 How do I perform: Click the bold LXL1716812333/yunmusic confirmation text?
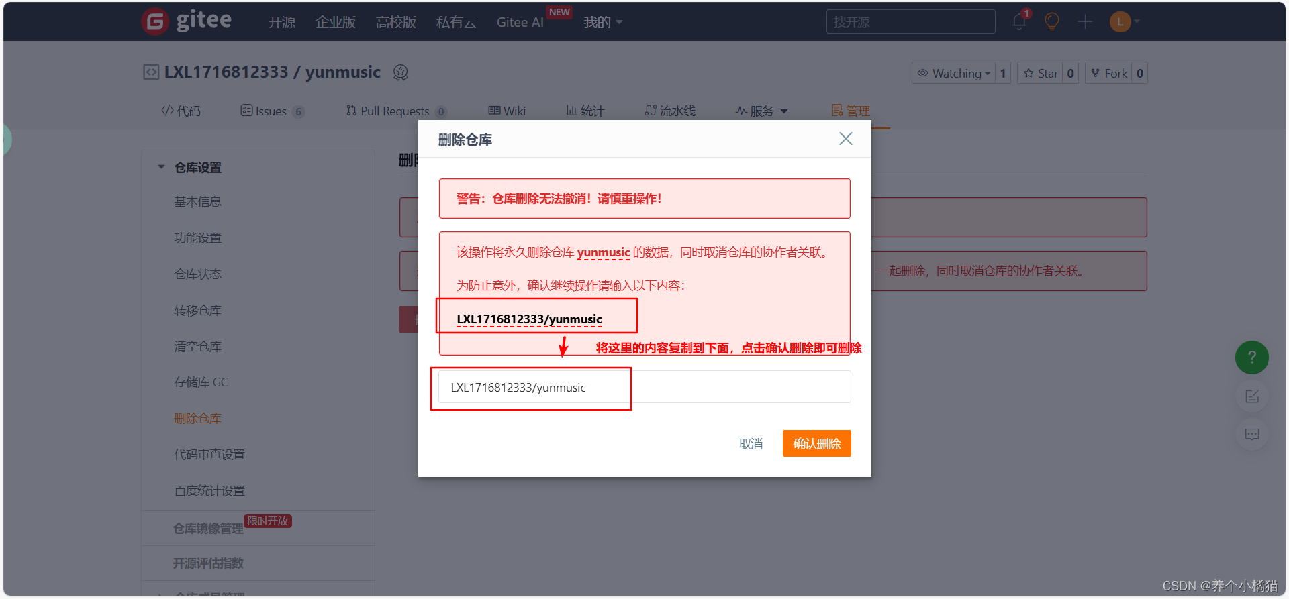tap(529, 319)
